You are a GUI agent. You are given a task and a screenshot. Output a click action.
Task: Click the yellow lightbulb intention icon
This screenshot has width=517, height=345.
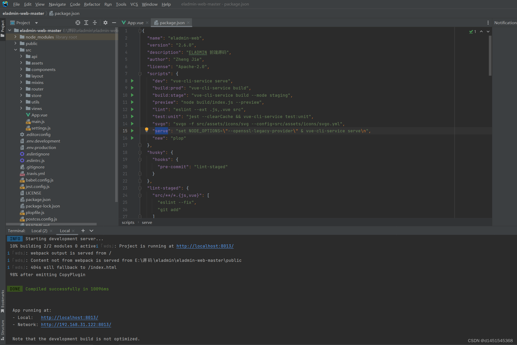147,129
